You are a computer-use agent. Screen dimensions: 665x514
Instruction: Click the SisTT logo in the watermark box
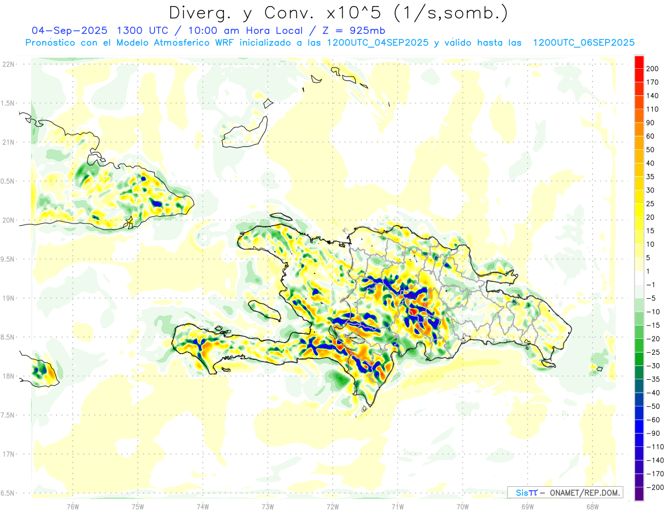tap(526, 492)
